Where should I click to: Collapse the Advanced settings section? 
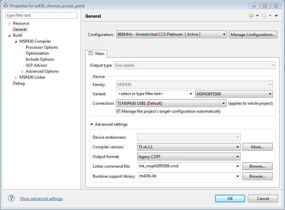[x=92, y=124]
